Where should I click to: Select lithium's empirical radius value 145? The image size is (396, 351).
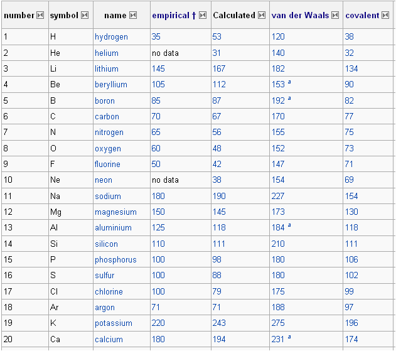158,69
